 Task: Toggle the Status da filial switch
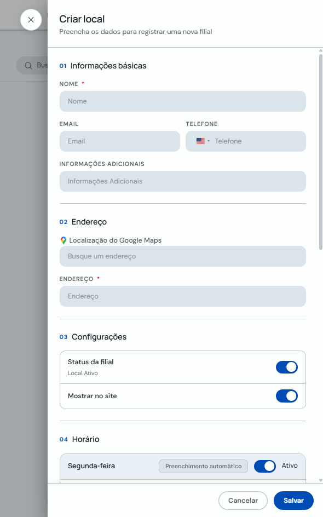pyautogui.click(x=287, y=367)
